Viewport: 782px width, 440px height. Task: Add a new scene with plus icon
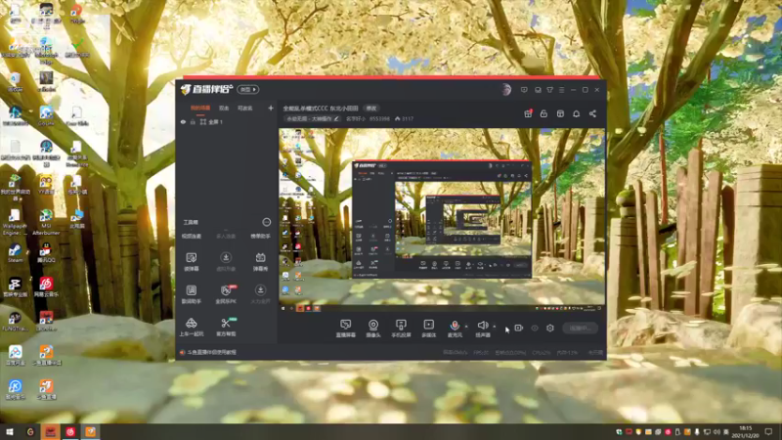[x=271, y=108]
